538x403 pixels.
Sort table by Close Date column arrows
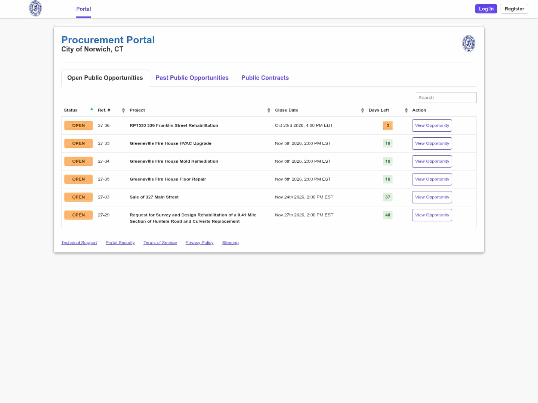[x=362, y=110]
